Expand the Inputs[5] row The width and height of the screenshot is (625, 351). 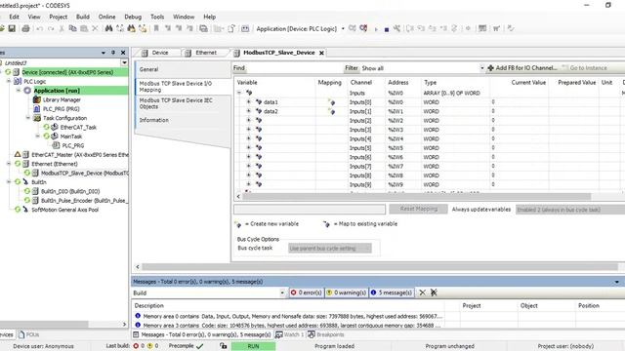coord(249,147)
